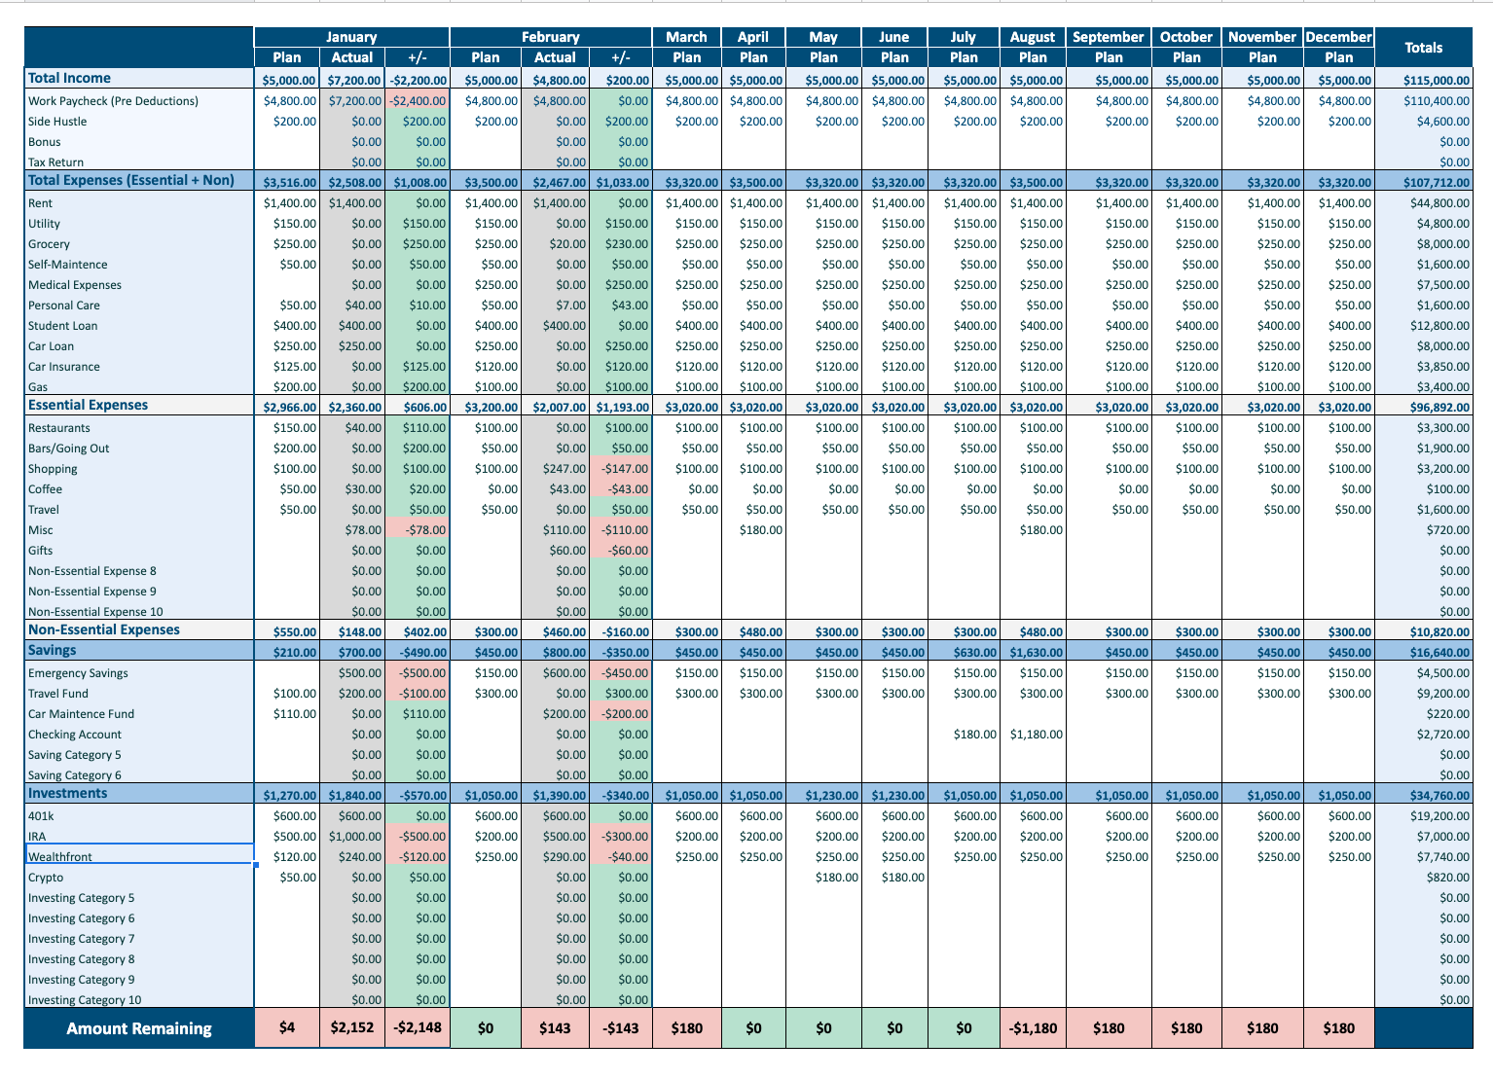Click the -$1,180 August remaining cell
1493x1078 pixels.
pos(1033,1027)
